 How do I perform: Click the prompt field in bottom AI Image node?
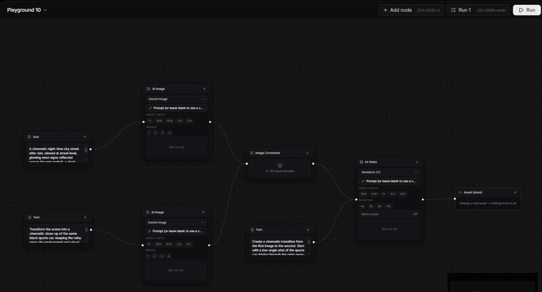pos(176,231)
